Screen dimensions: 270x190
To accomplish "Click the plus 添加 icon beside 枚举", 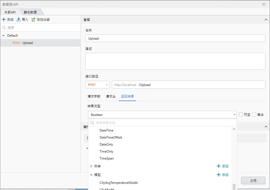I will click(219, 166).
